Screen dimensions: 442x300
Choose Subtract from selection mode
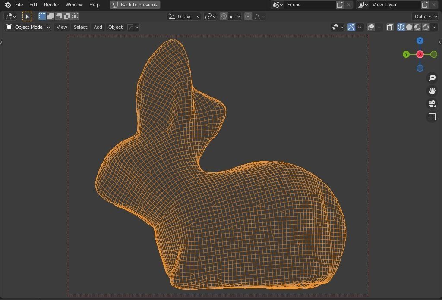tap(59, 16)
